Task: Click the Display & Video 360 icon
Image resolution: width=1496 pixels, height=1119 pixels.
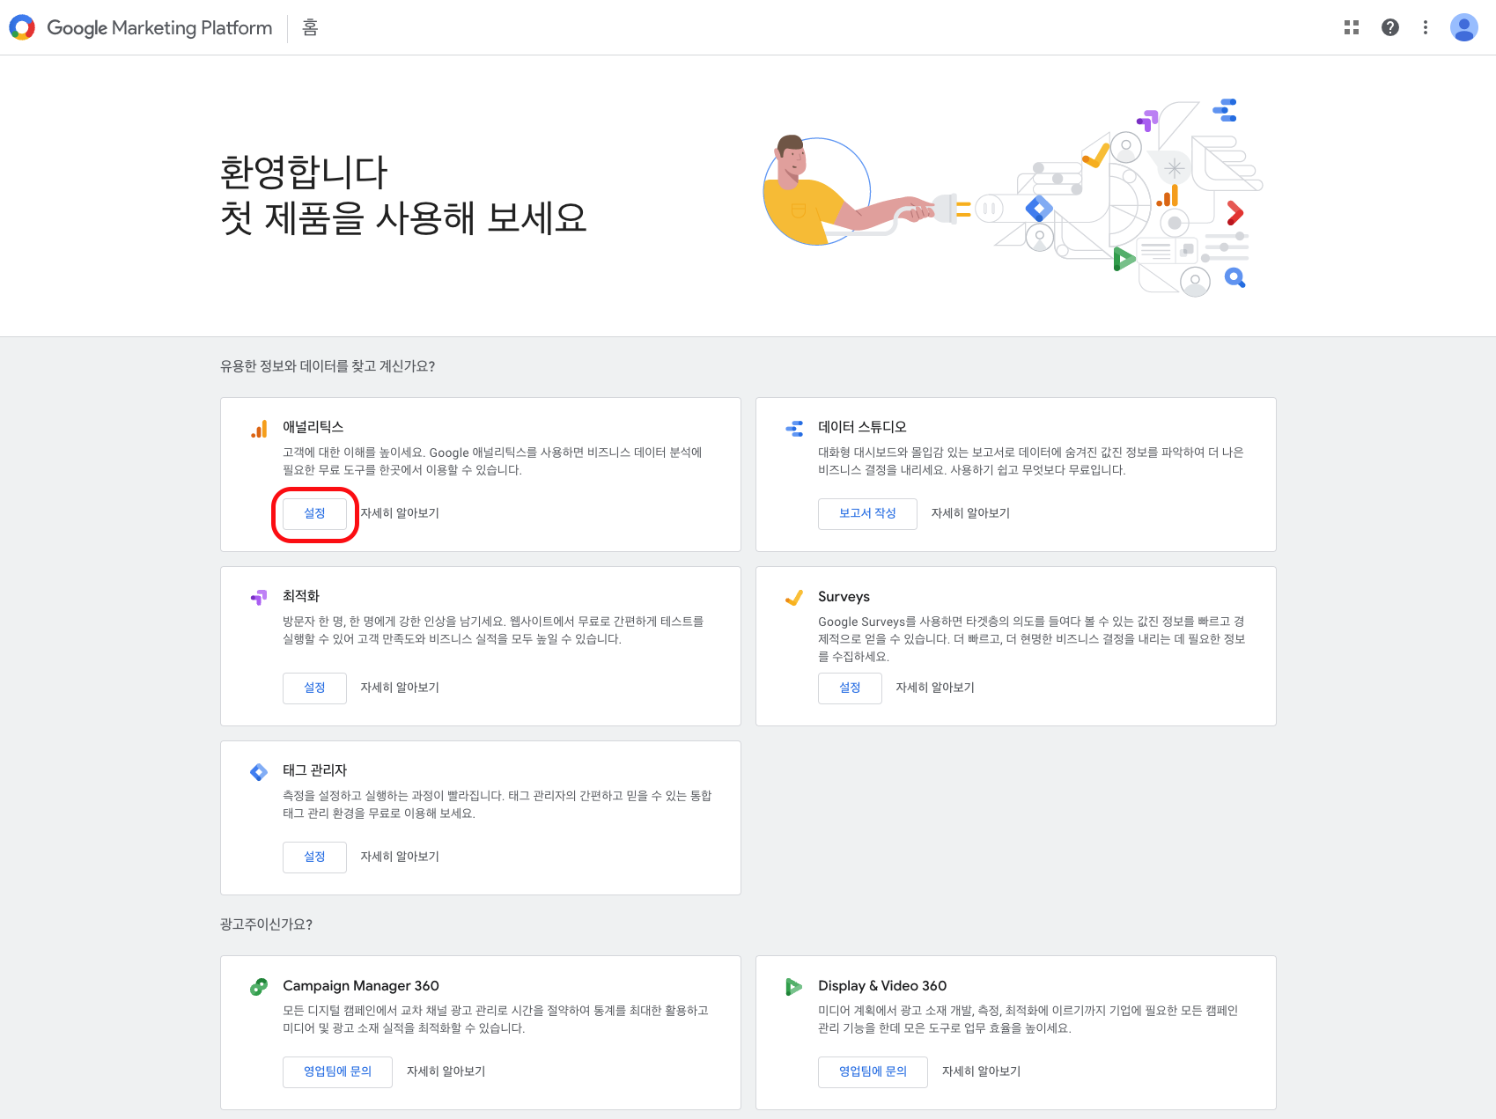Action: click(x=794, y=987)
